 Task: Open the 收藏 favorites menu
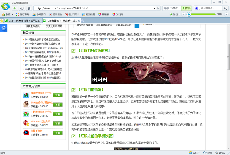(x=7, y=14)
